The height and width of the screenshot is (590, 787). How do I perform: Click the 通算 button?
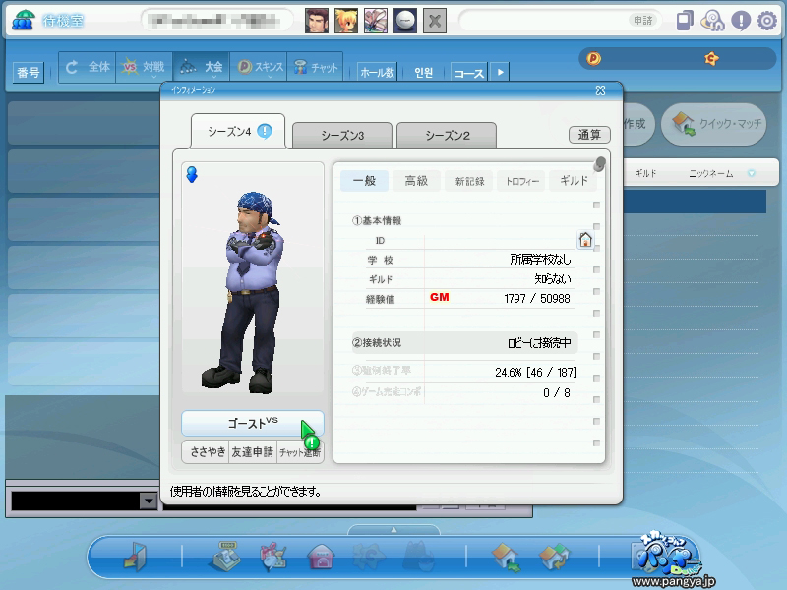589,135
